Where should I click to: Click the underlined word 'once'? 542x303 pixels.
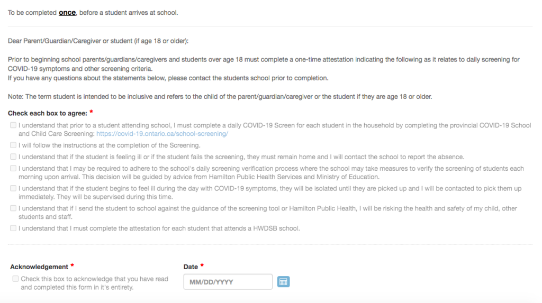pyautogui.click(x=67, y=12)
